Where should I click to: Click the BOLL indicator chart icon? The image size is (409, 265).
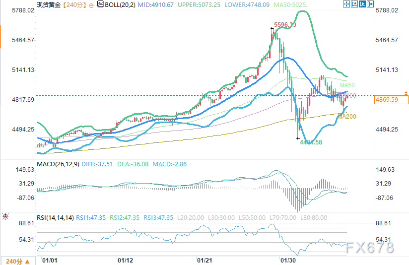(x=99, y=4)
